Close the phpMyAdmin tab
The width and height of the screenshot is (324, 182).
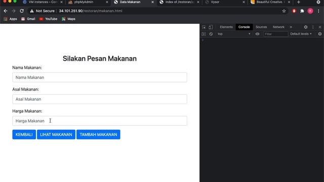[x=107, y=2]
